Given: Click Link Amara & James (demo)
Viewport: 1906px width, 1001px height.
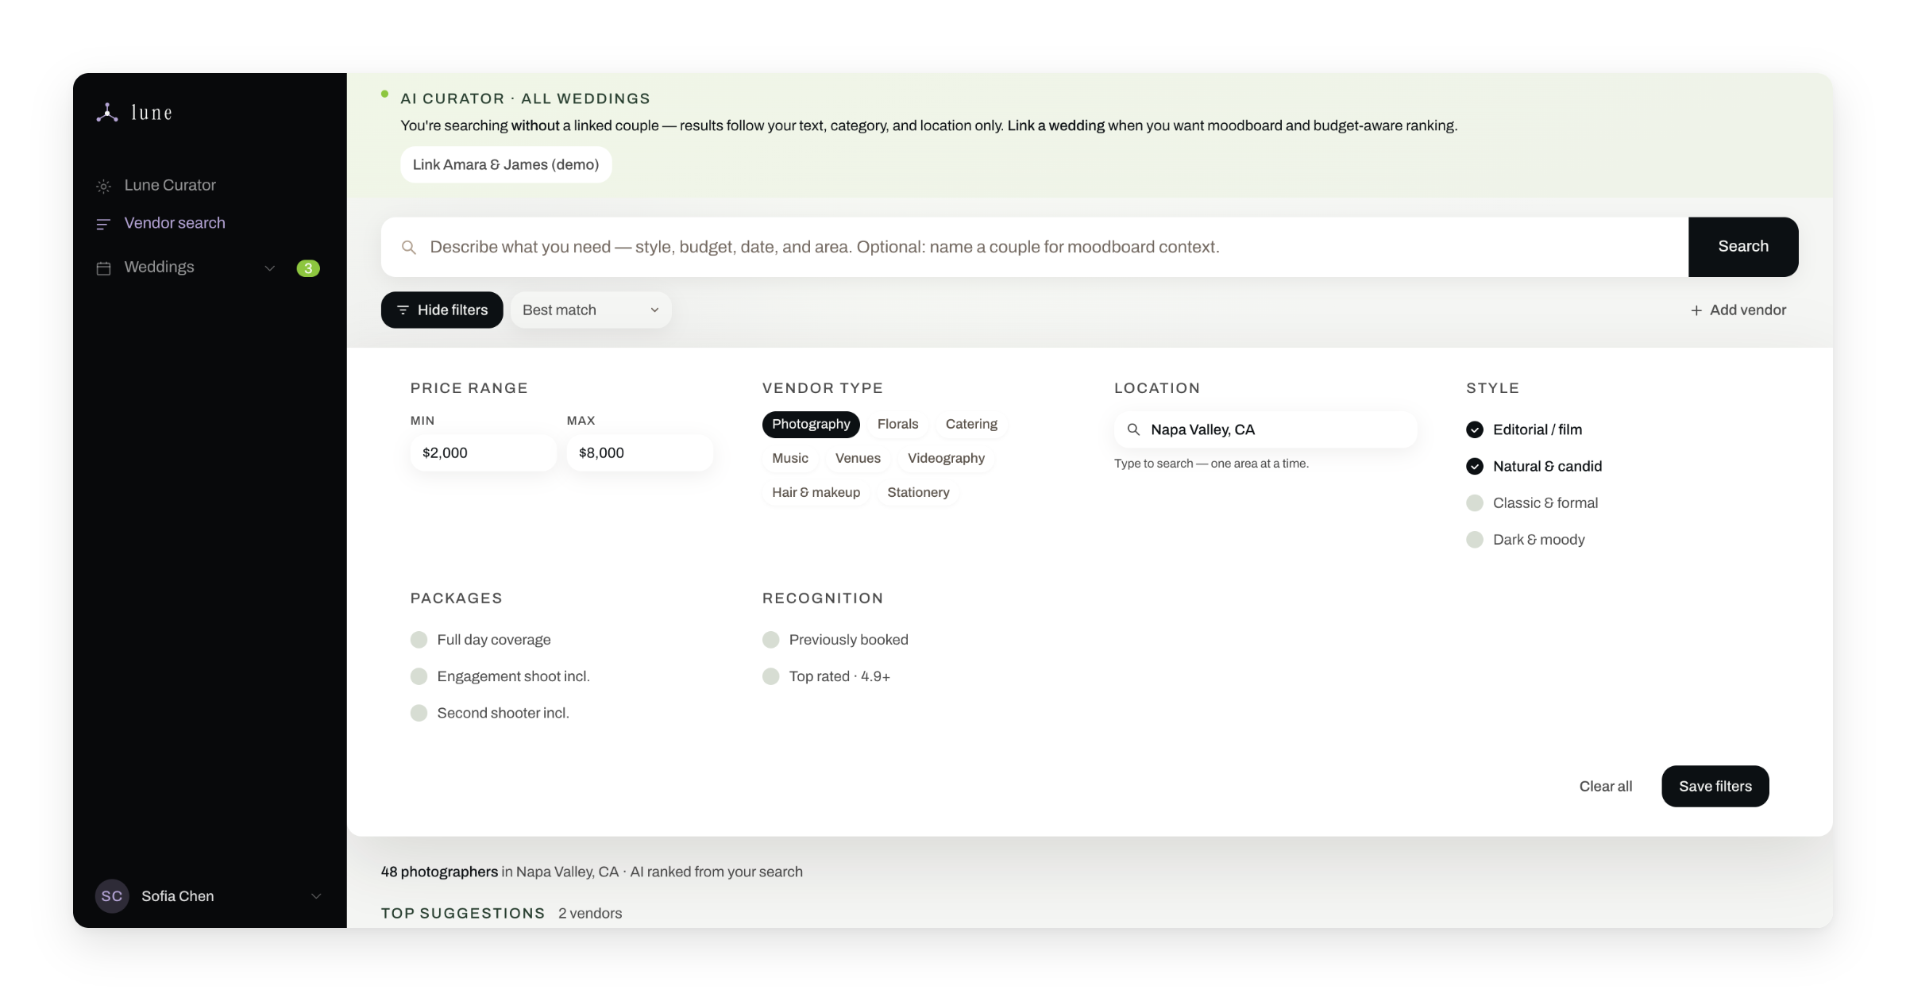Looking at the screenshot, I should 506,164.
